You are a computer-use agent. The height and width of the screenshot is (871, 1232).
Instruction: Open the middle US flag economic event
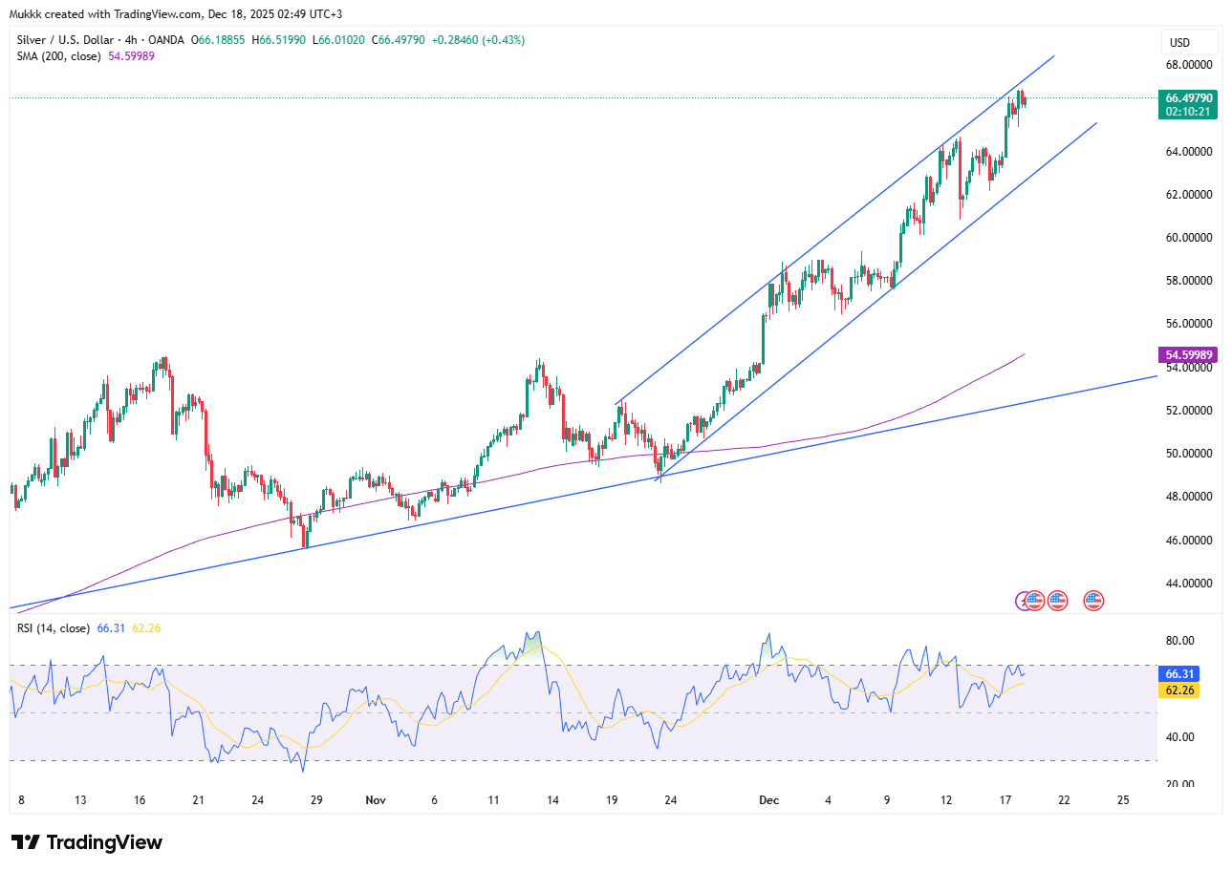click(1056, 601)
